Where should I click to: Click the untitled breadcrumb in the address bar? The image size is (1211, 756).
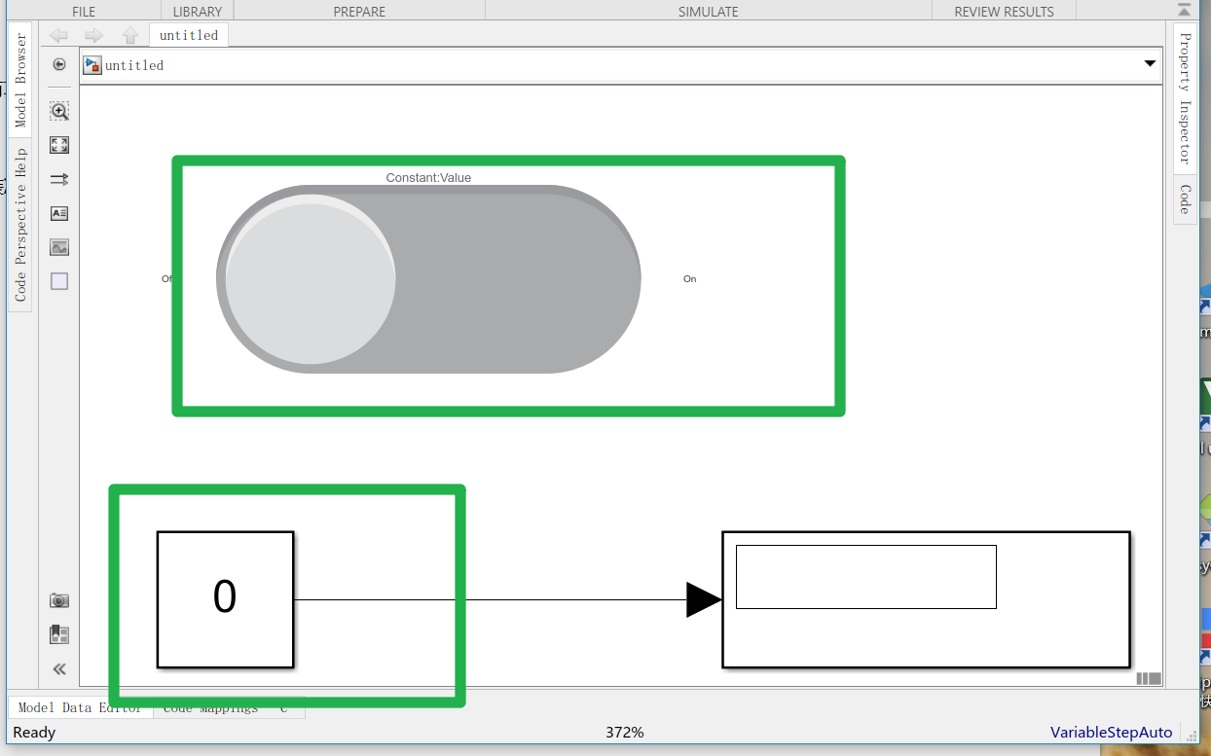(134, 65)
